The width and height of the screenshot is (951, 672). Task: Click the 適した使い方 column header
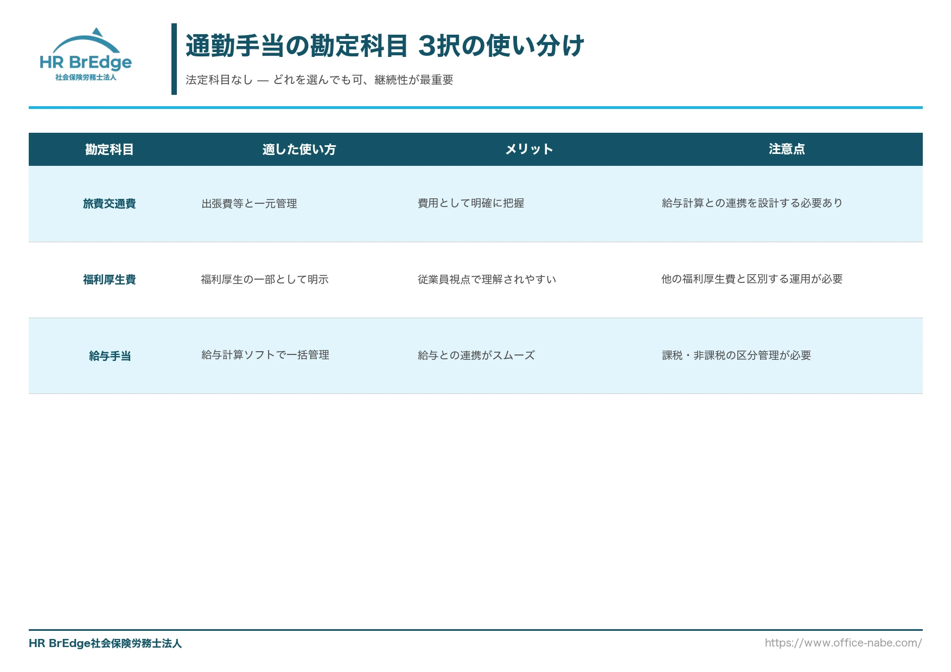tap(299, 149)
